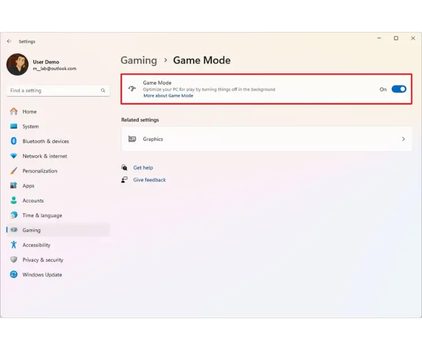Open Network & internet label
Image resolution: width=422 pixels, height=353 pixels.
click(44, 156)
